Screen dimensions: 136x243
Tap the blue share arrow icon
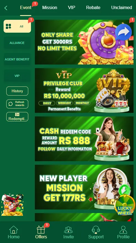(123, 32)
